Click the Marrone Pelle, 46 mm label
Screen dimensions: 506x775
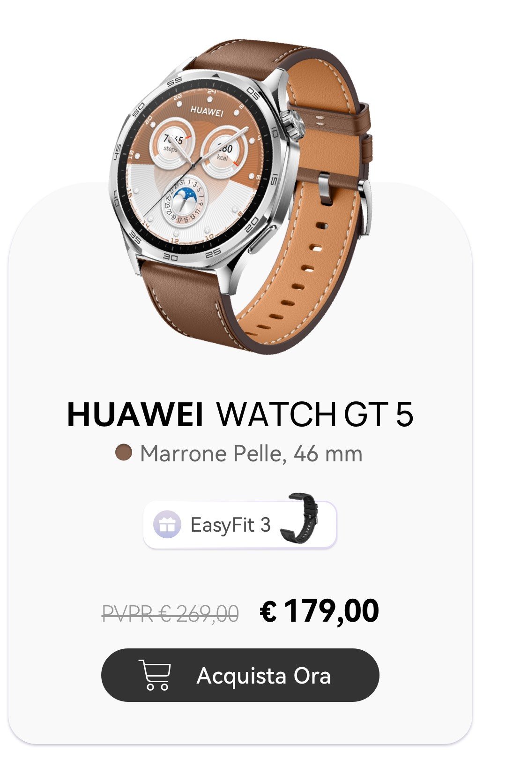point(251,453)
